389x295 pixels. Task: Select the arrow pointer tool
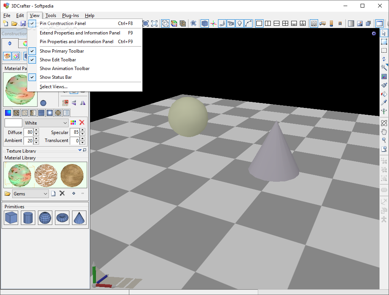click(x=384, y=33)
